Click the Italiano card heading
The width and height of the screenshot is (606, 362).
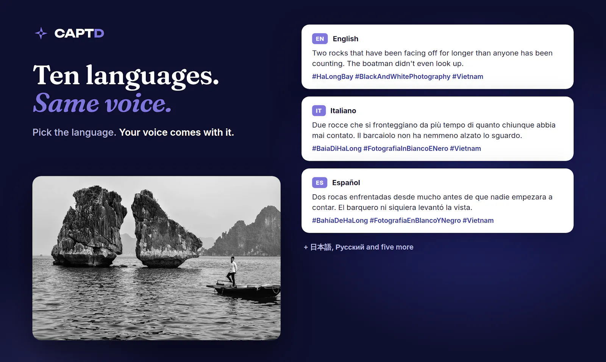pos(343,110)
